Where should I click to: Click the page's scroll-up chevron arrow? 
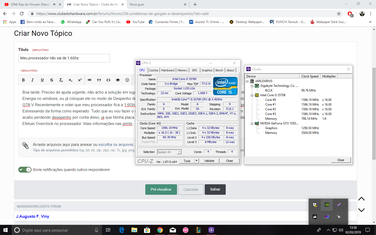361,199
